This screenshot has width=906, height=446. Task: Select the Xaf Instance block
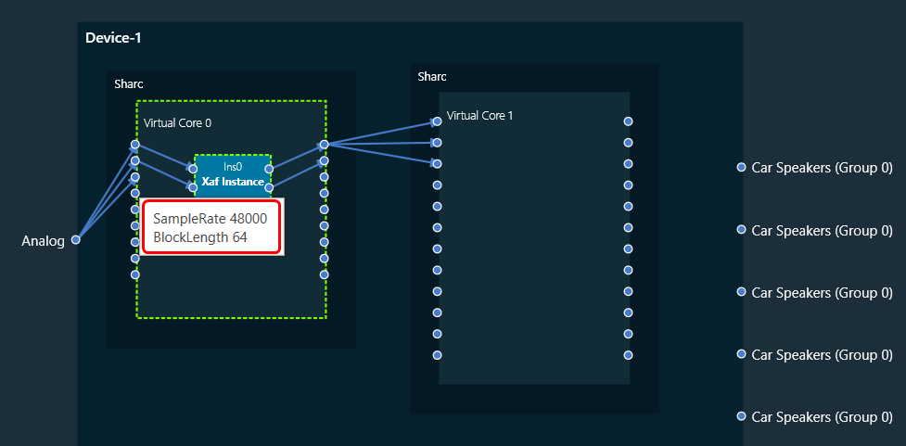coord(233,181)
